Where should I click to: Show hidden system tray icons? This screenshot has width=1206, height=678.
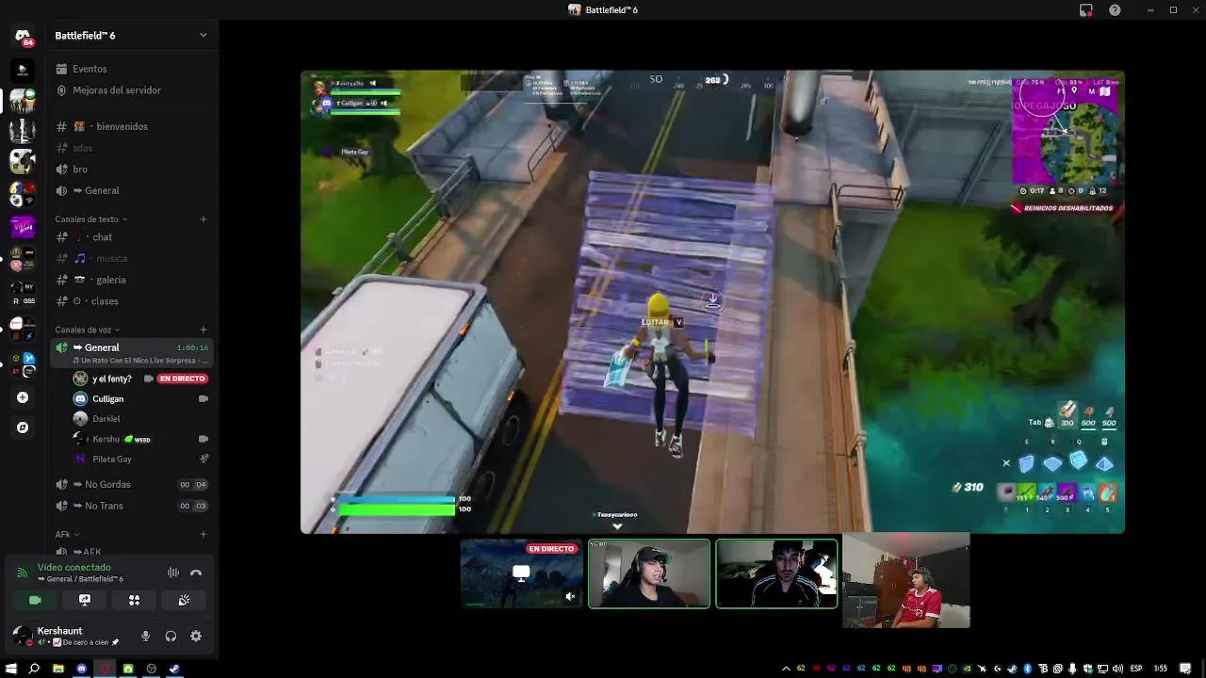click(x=787, y=669)
